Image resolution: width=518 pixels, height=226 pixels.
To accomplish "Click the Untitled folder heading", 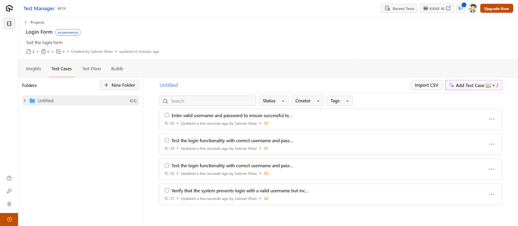I will click(x=169, y=85).
